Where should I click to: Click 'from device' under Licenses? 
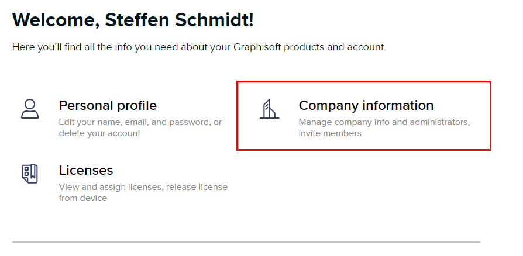[x=82, y=198]
